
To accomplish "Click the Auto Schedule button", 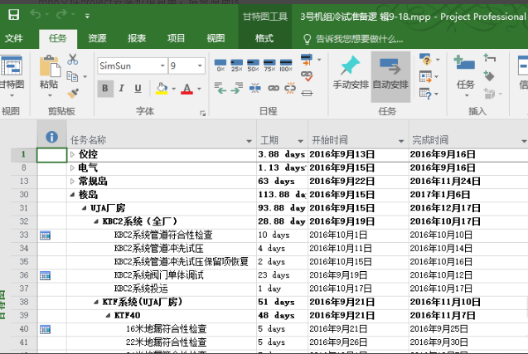I will click(390, 71).
